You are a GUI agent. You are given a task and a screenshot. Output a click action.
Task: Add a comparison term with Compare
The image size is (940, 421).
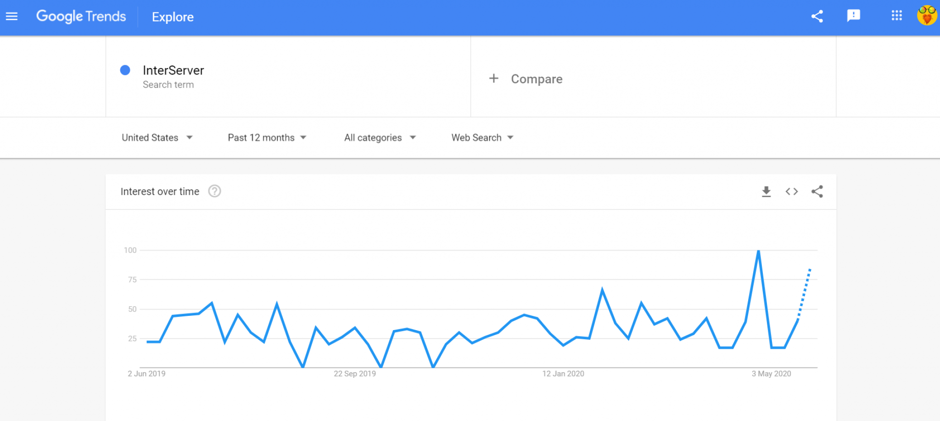(x=537, y=79)
